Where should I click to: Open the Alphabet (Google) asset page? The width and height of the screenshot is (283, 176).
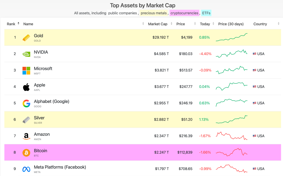tap(51, 102)
